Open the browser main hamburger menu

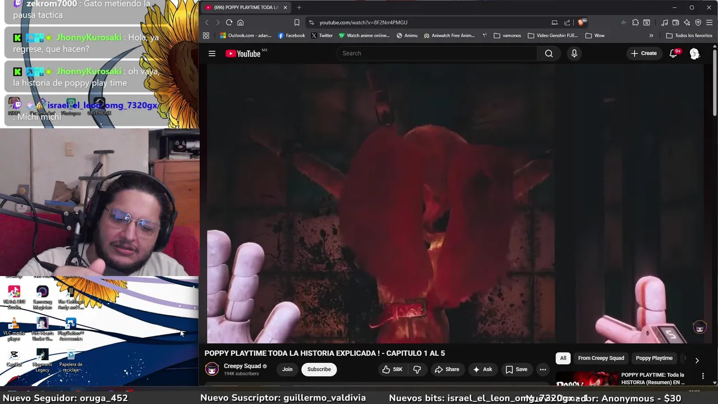[709, 22]
